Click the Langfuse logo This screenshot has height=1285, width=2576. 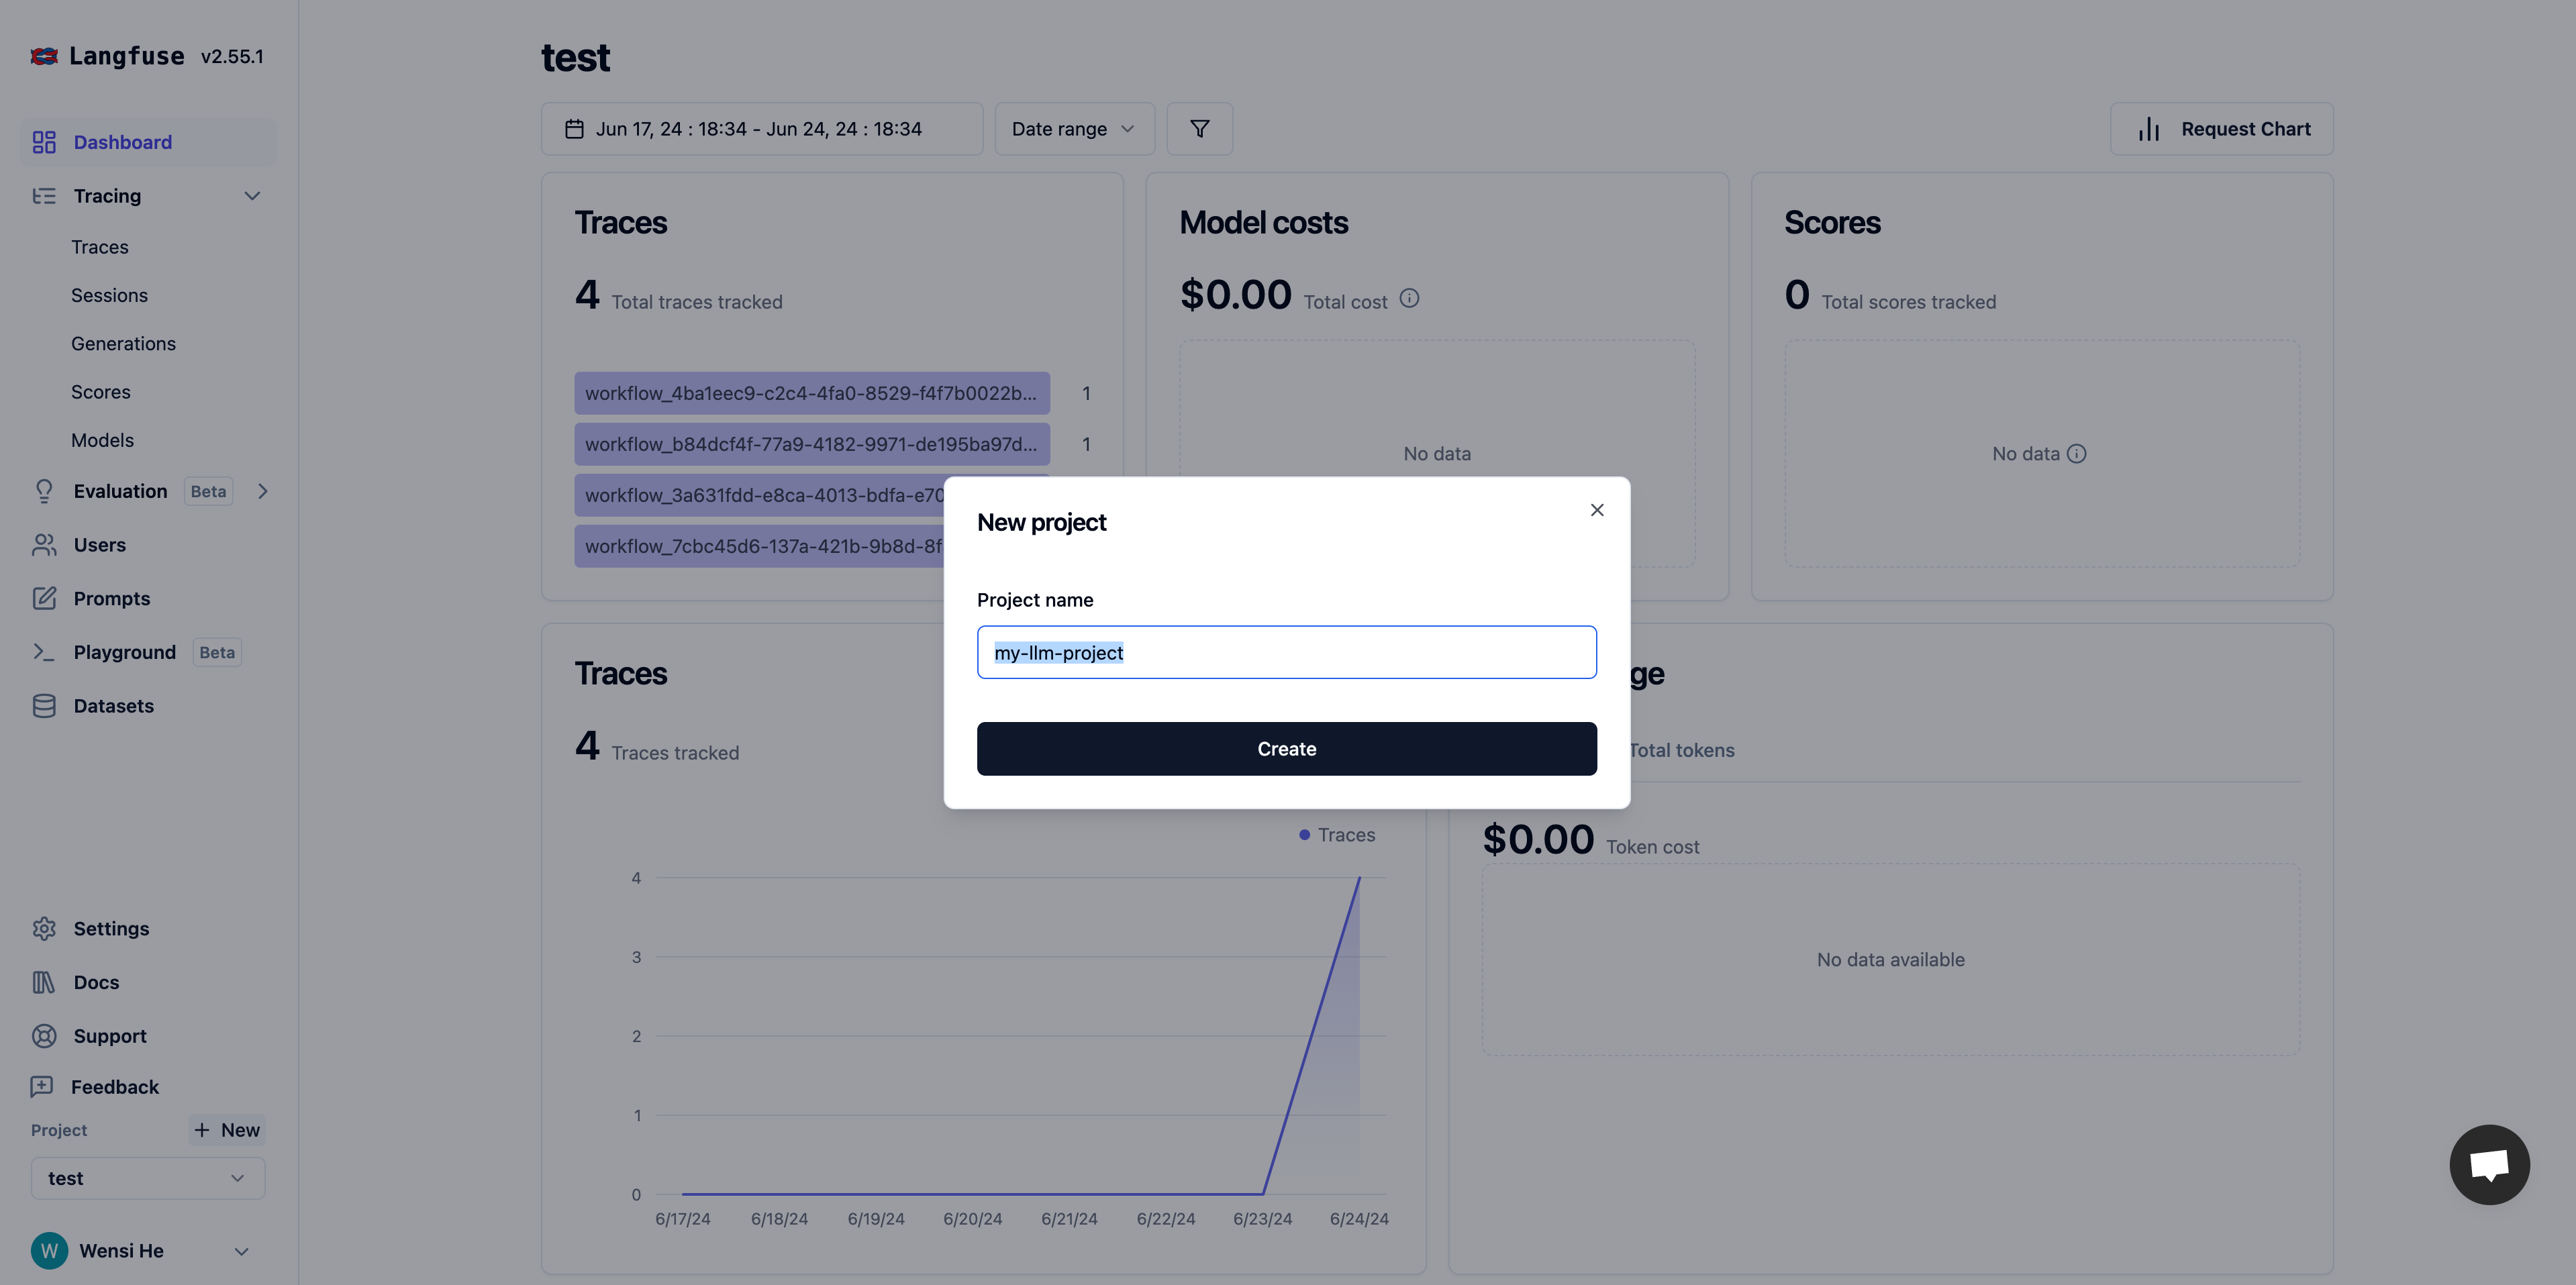[44, 56]
